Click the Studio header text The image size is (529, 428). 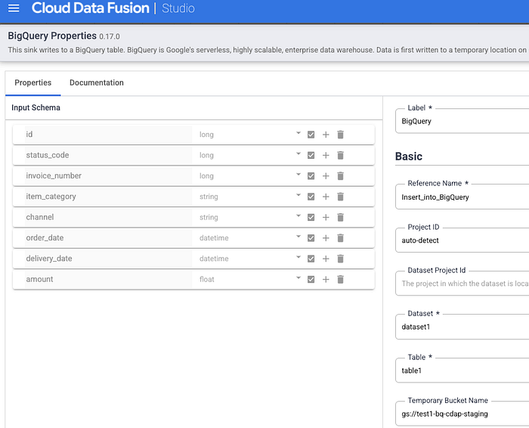[178, 8]
